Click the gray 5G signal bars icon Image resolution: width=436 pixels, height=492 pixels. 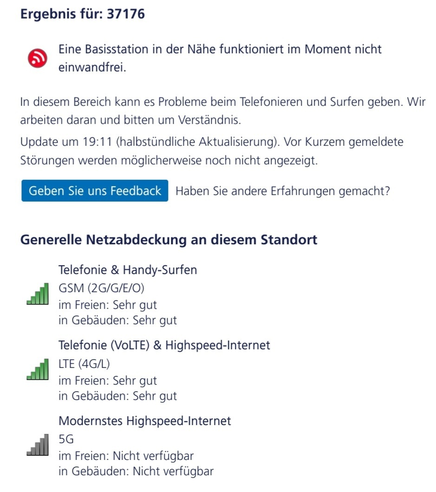pyautogui.click(x=38, y=445)
